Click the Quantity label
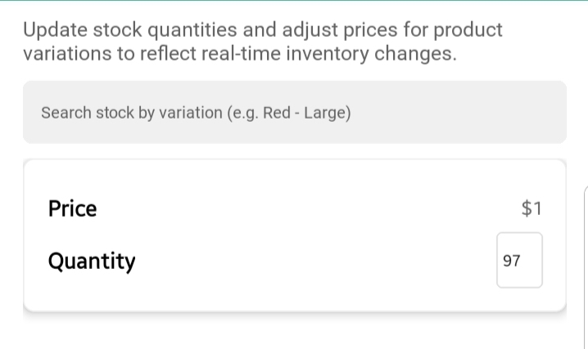The width and height of the screenshot is (588, 349). 92,262
